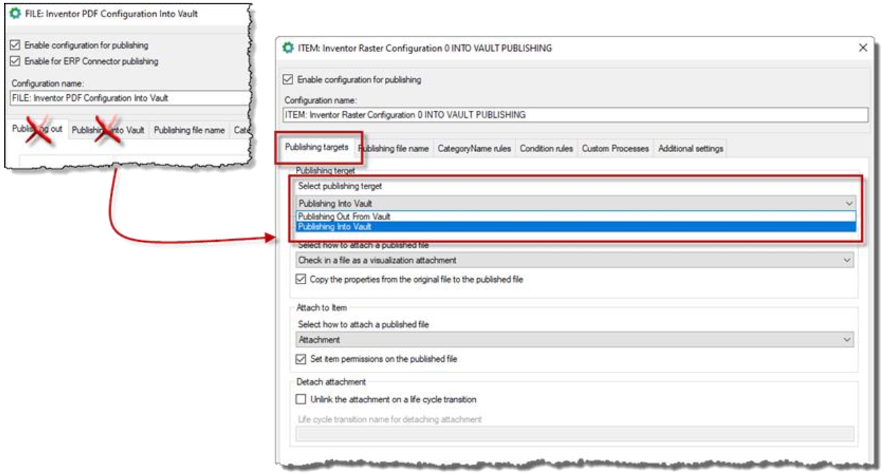The width and height of the screenshot is (884, 476).
Task: Switch to the Publishing targets tab
Action: pyautogui.click(x=317, y=148)
